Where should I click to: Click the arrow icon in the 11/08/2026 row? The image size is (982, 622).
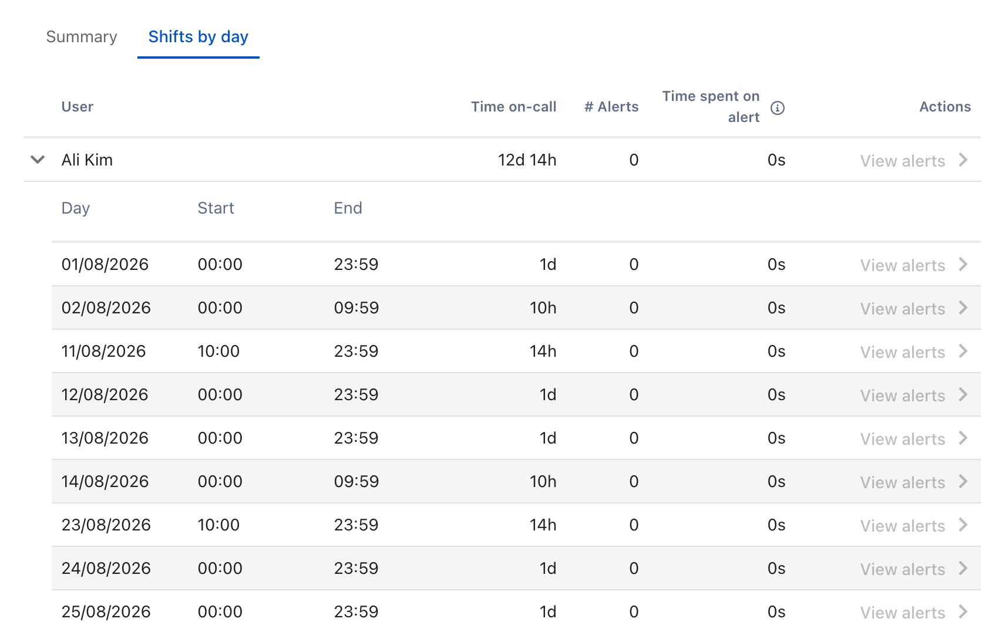coord(963,351)
